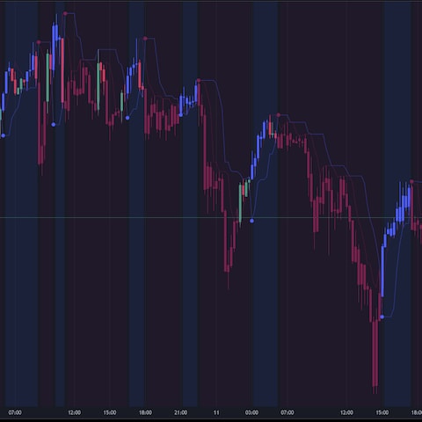Select the blue signal dot at the chart's lowest trough
Viewport: 422px width, 422px height.
[x=382, y=316]
